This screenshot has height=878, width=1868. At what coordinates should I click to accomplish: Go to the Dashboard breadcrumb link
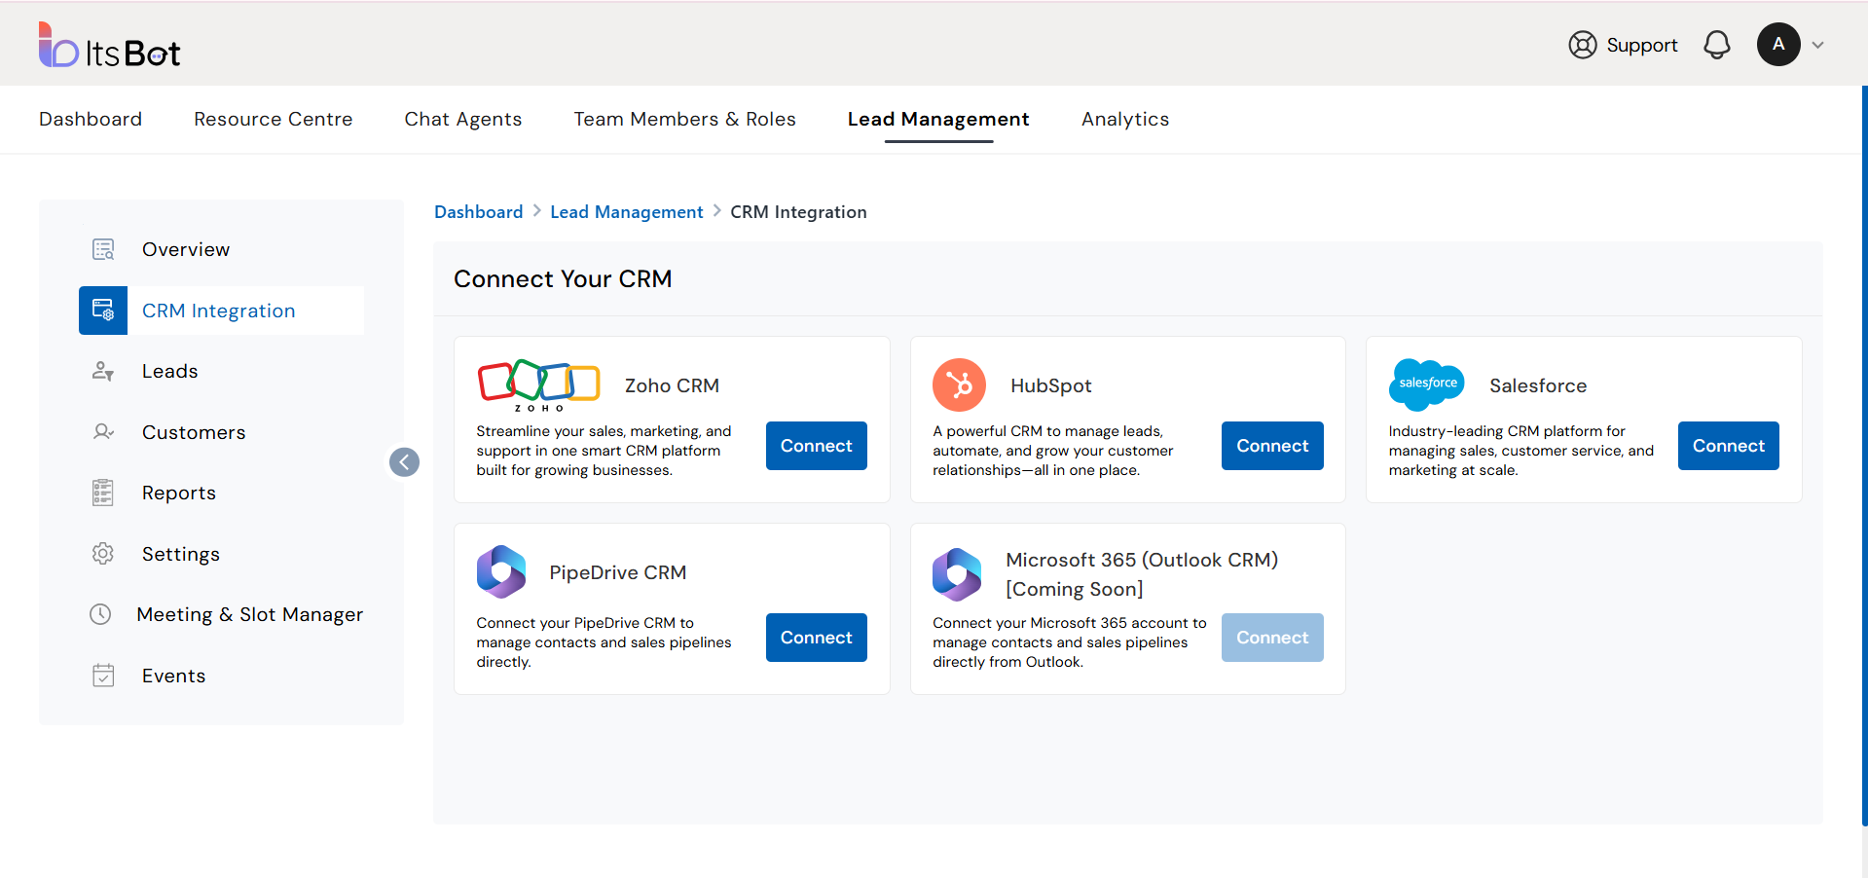click(478, 212)
